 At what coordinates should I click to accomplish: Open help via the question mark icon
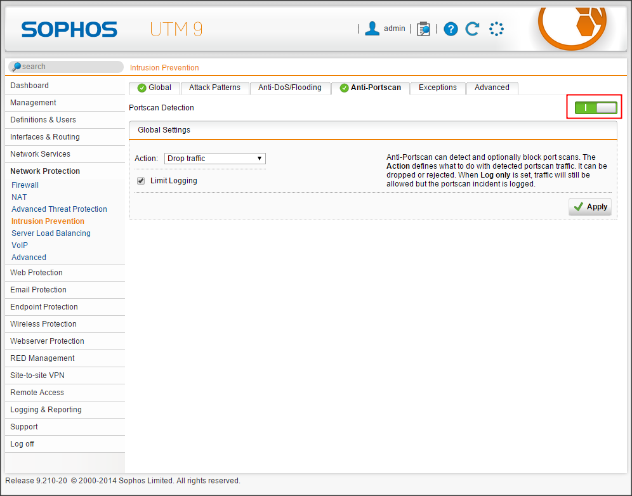451,29
